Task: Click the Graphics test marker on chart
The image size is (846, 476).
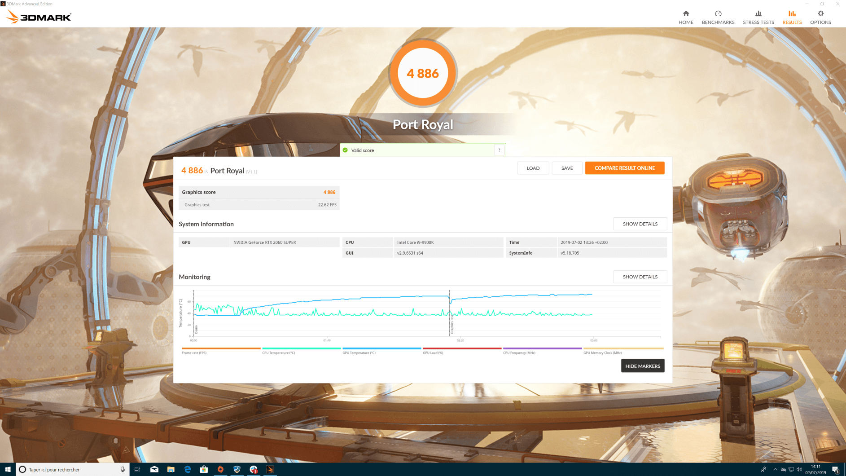Action: tap(452, 324)
